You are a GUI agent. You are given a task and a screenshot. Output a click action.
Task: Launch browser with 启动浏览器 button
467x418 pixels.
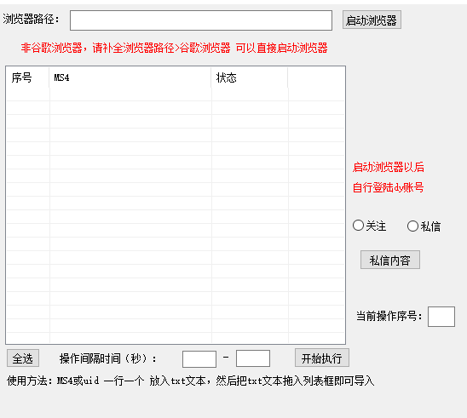(372, 20)
